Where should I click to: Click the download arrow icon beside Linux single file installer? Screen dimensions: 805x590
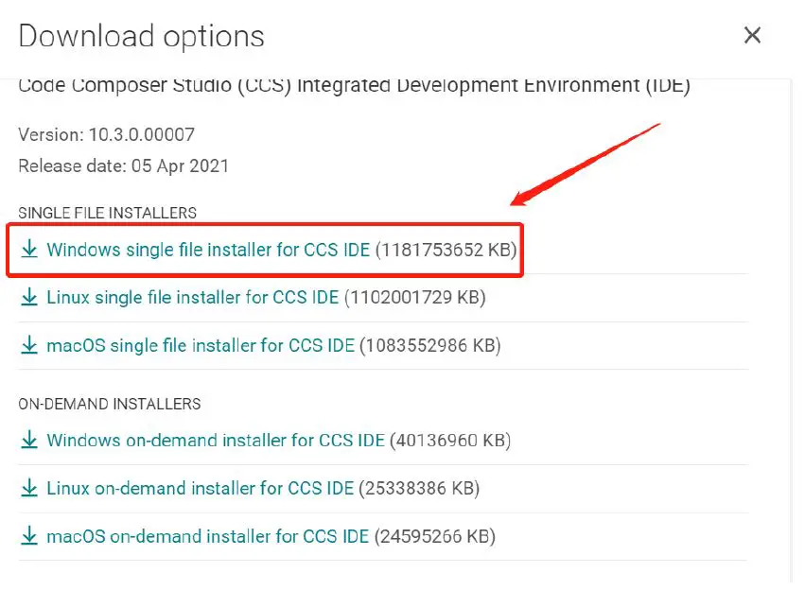click(x=29, y=298)
